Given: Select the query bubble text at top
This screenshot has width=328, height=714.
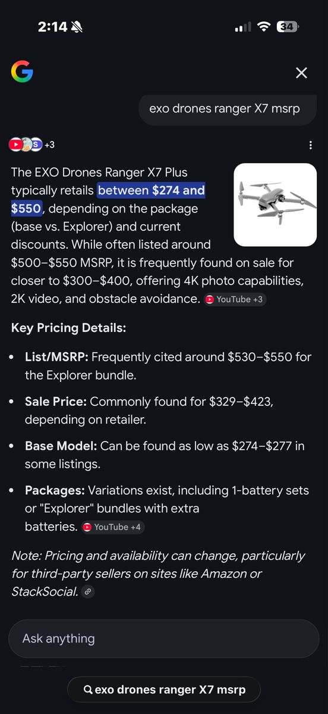Looking at the screenshot, I should [x=225, y=108].
